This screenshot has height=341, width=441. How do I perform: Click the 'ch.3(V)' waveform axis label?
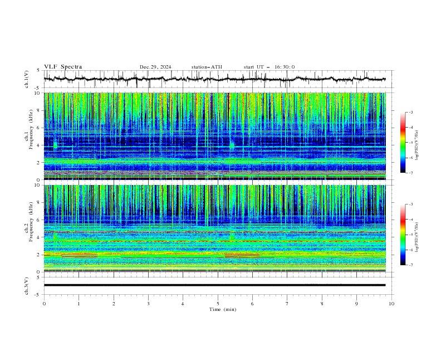pyautogui.click(x=27, y=286)
